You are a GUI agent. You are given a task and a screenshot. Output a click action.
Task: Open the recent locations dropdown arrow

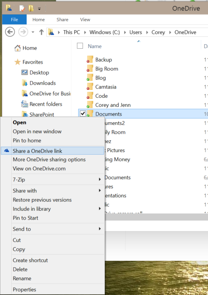pos(33,32)
